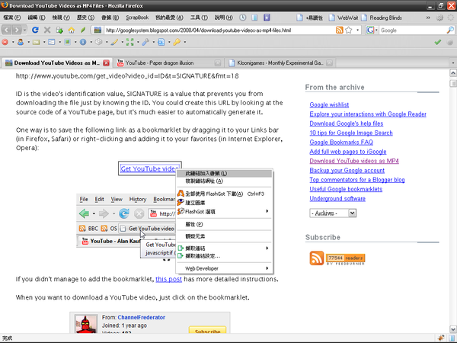Switch to the Kloonigames tab

click(280, 63)
